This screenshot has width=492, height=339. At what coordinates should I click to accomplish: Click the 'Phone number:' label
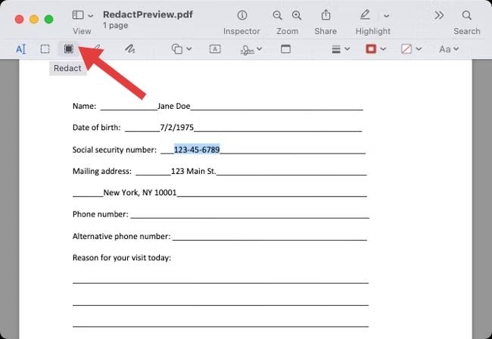101,214
